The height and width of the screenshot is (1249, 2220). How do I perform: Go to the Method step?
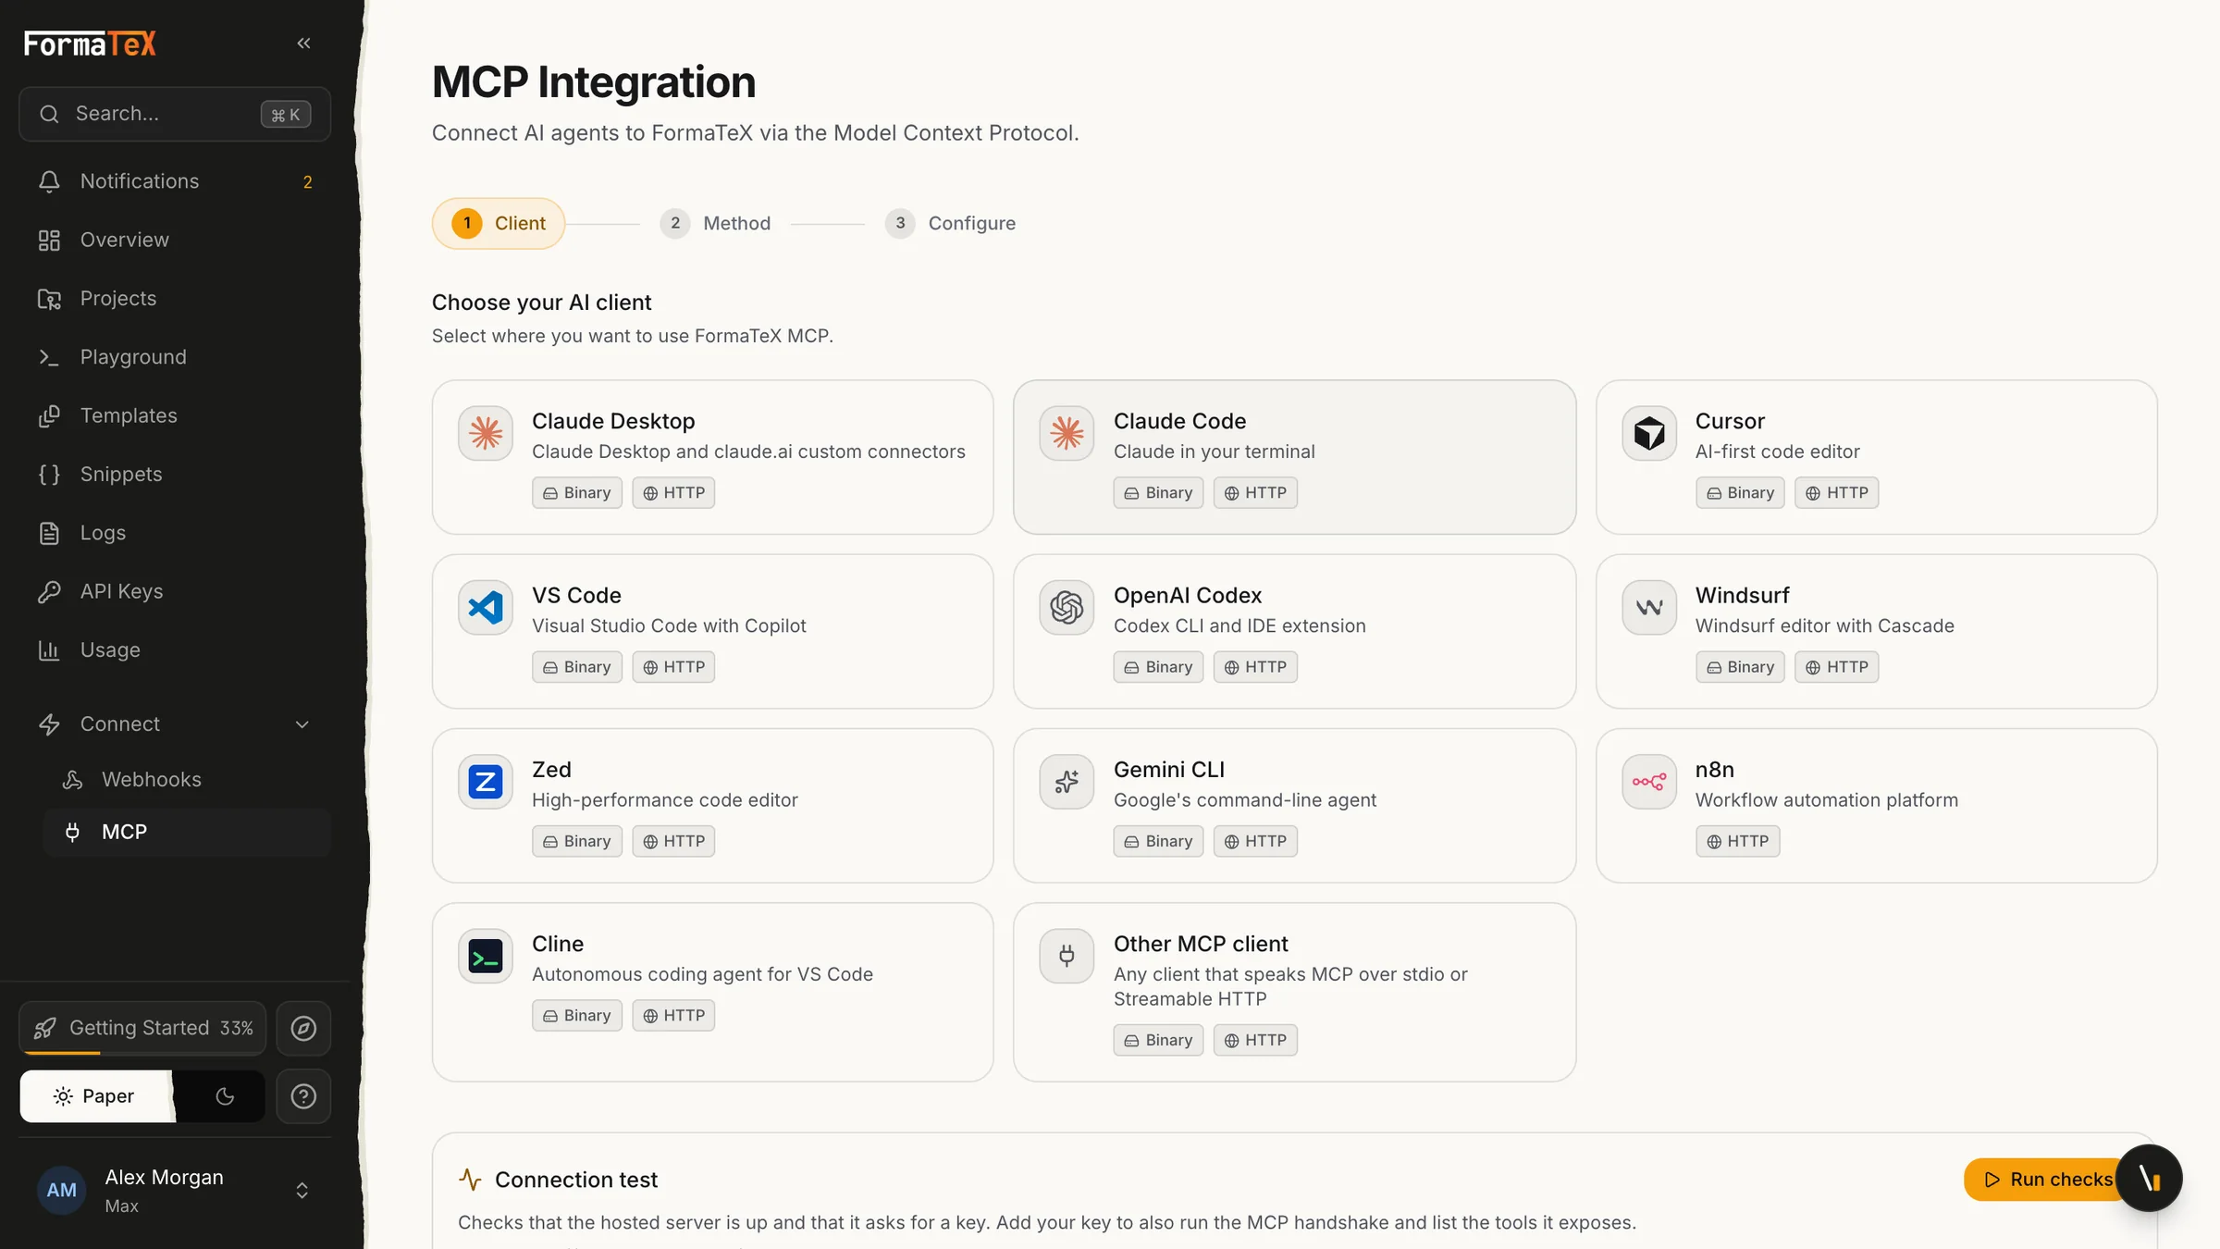pyautogui.click(x=715, y=223)
